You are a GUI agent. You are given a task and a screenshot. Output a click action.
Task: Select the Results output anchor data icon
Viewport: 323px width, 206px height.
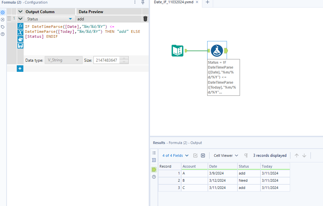click(x=154, y=170)
